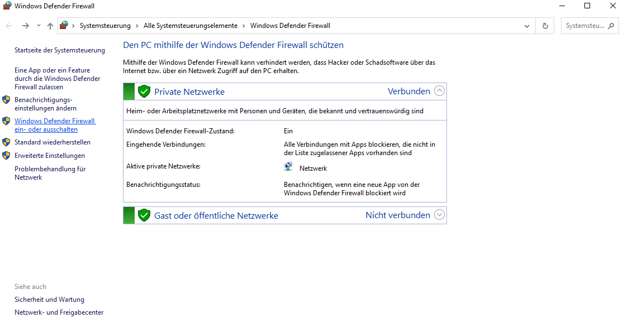
Task: Expand chevron after Systemsteuerung breadcrumb
Action: click(137, 26)
